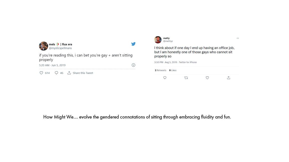View the 8 Likes list
289x162 pixels.
[173, 70]
